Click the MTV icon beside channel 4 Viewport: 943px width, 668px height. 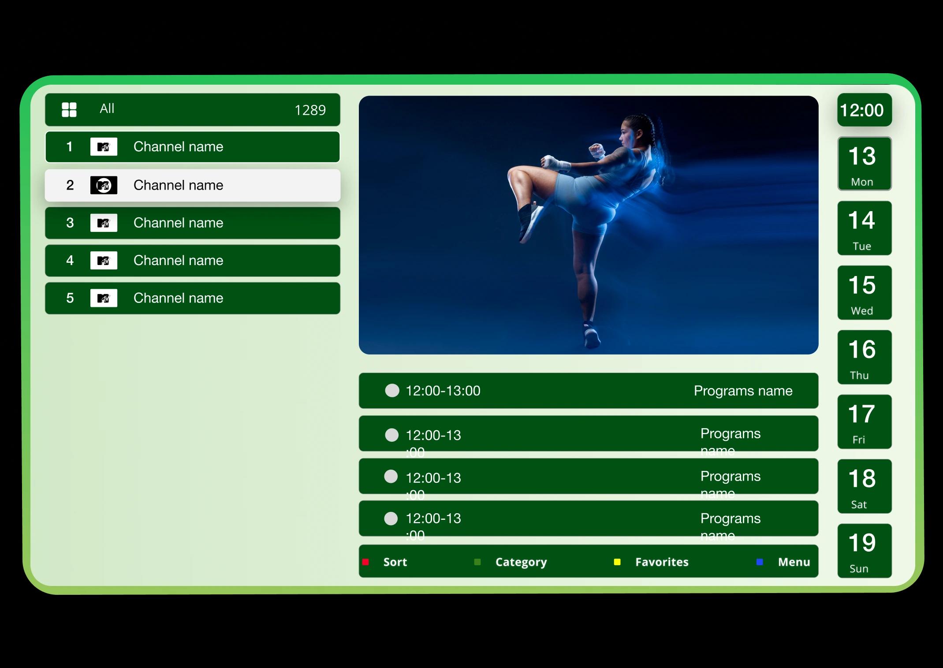tap(104, 261)
